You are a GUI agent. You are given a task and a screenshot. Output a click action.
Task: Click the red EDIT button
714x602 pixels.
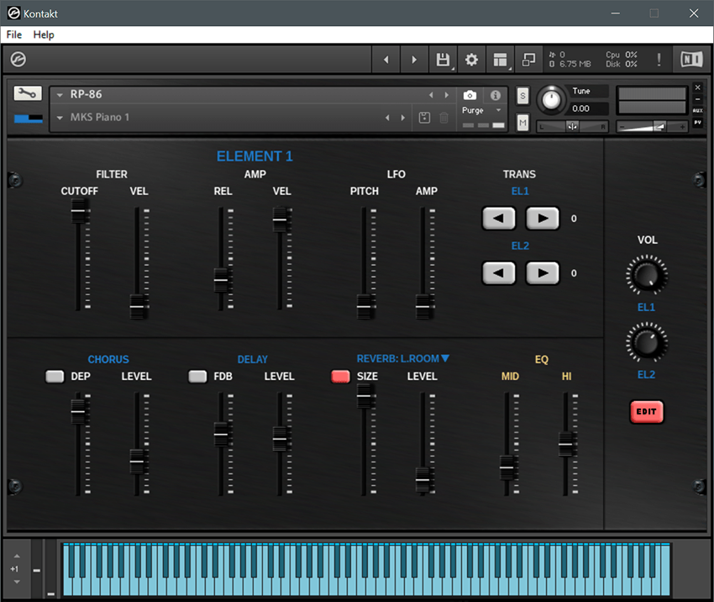[x=646, y=411]
